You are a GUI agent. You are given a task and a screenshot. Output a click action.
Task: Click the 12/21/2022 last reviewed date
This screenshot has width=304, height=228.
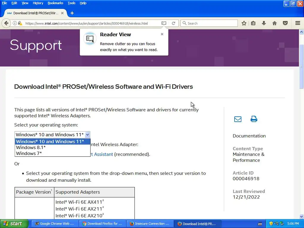pyautogui.click(x=246, y=197)
